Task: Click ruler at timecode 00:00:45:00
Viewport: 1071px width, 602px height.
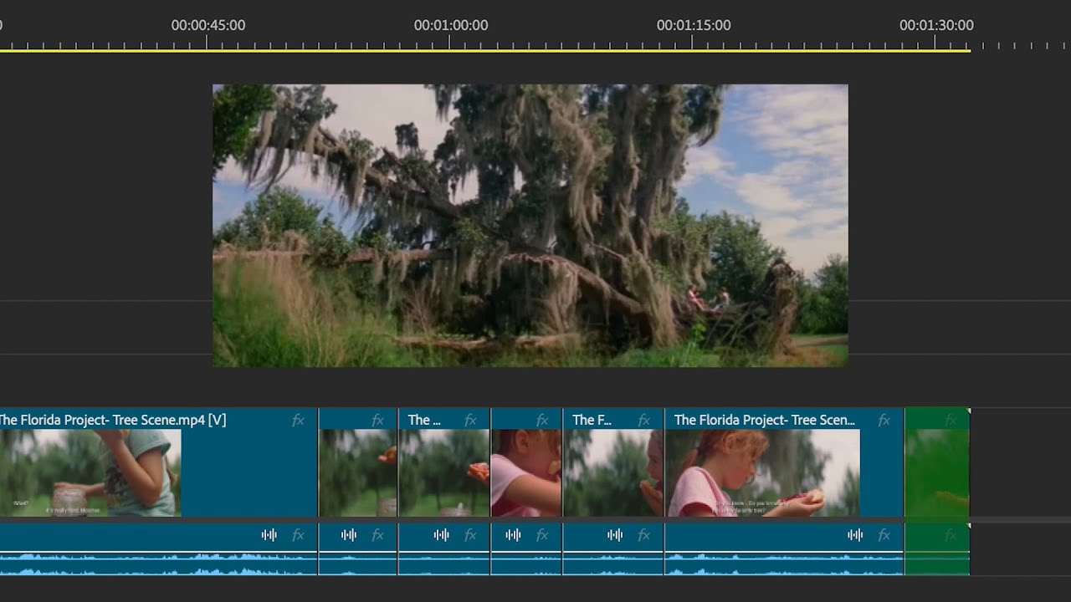Action: click(x=208, y=25)
